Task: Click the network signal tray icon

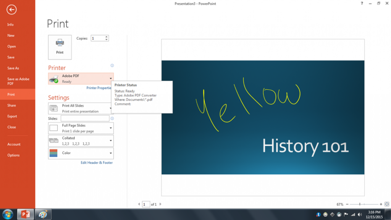Action: click(353, 215)
